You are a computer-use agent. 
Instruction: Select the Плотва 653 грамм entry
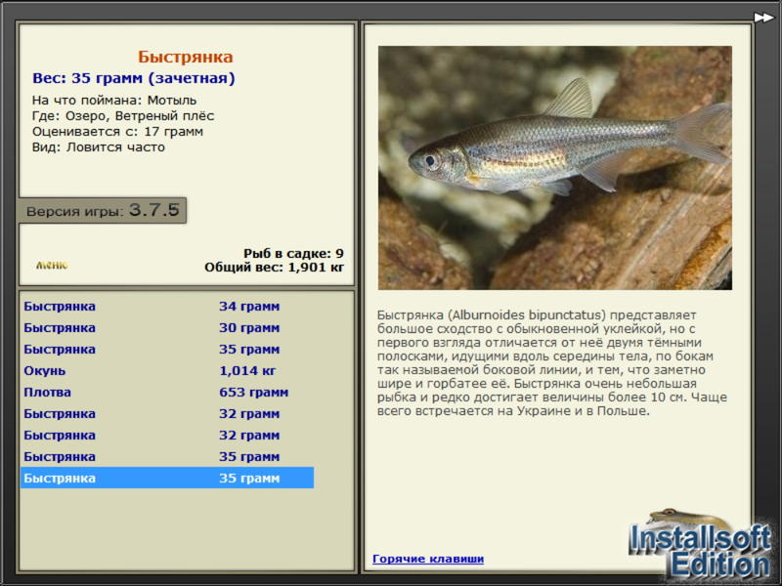(167, 392)
